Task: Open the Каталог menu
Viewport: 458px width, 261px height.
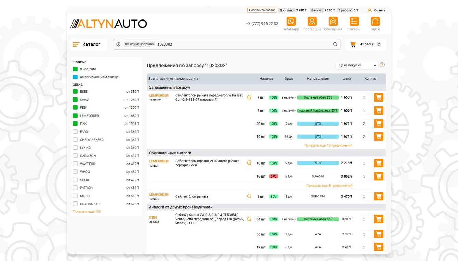Action: click(x=87, y=44)
